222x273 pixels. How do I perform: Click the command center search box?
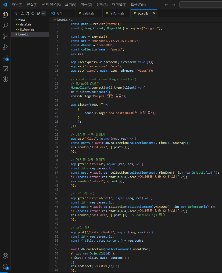pyautogui.click(x=200, y=5)
